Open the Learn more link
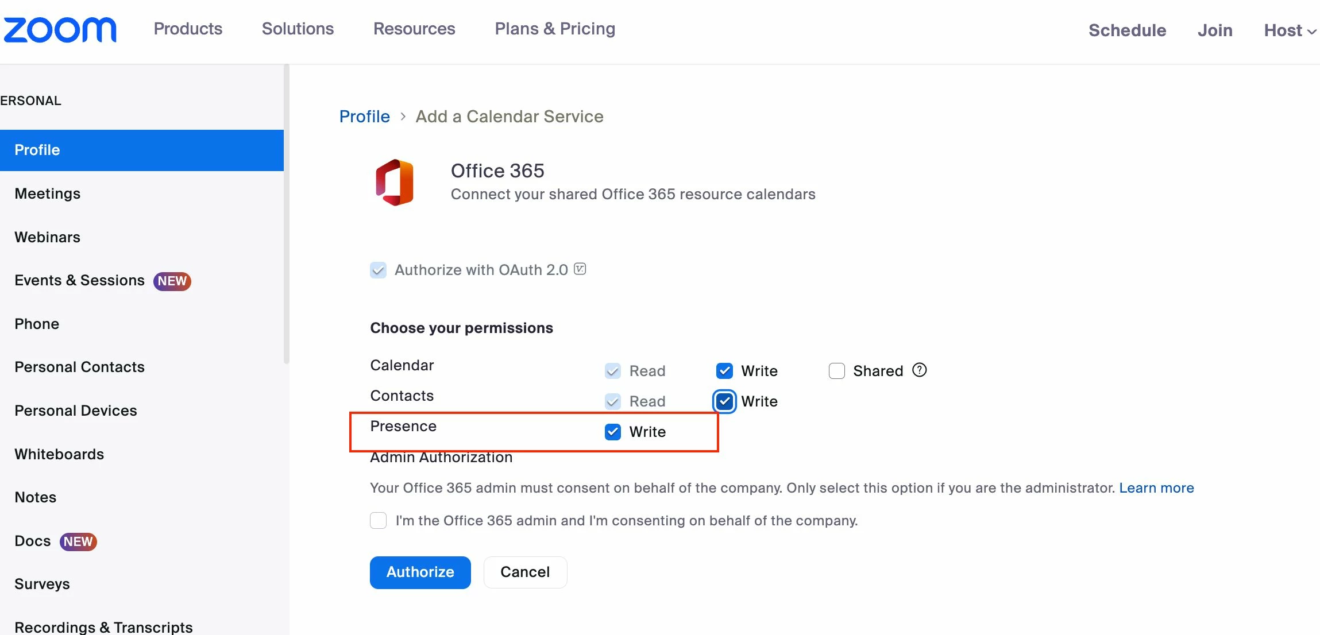The image size is (1320, 635). point(1156,488)
